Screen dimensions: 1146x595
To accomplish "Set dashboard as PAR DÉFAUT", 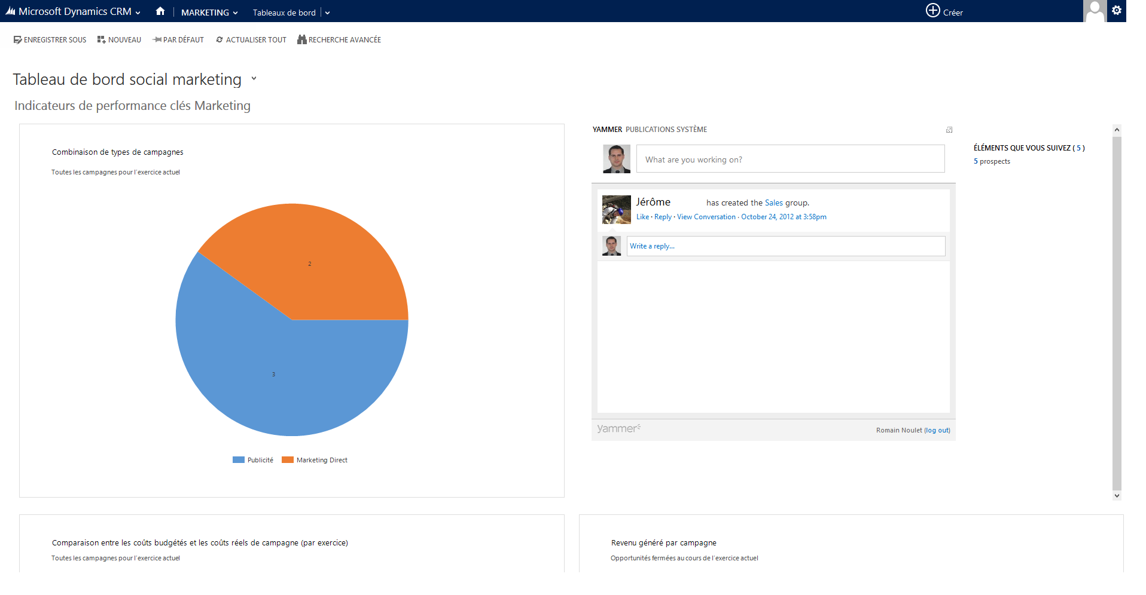I will click(x=178, y=40).
